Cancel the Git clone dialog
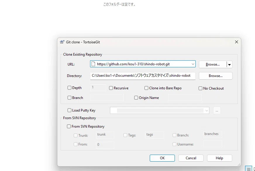Image resolution: width=255 pixels, height=171 pixels. (x=191, y=158)
